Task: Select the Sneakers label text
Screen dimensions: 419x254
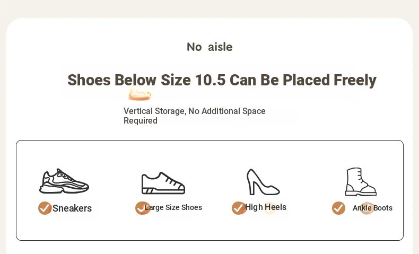Action: pyautogui.click(x=72, y=208)
